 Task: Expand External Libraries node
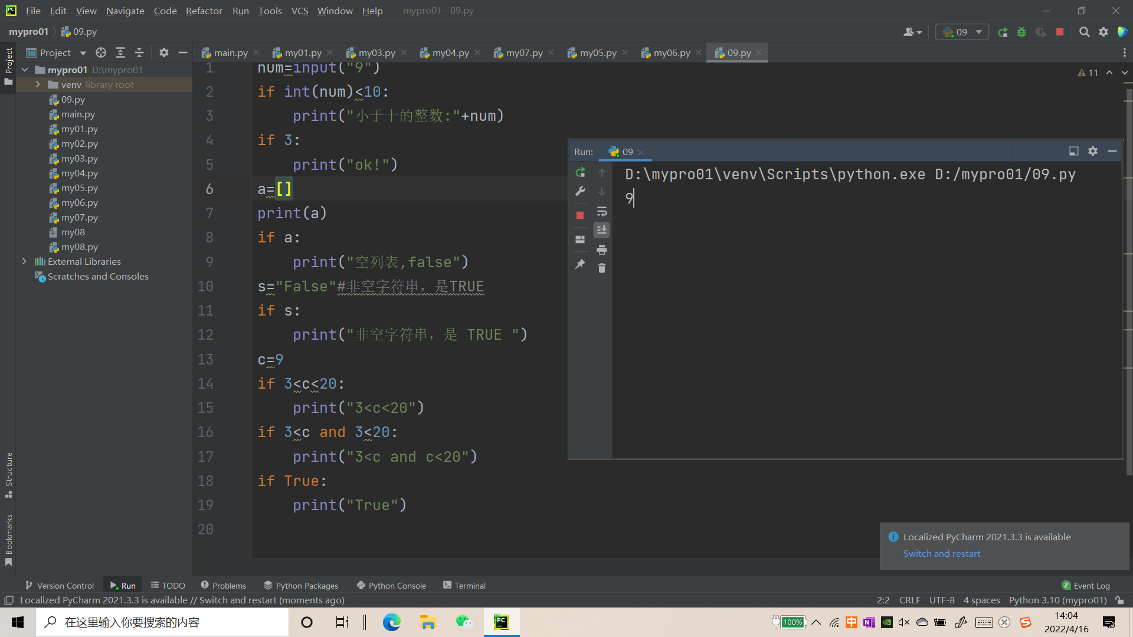point(24,261)
